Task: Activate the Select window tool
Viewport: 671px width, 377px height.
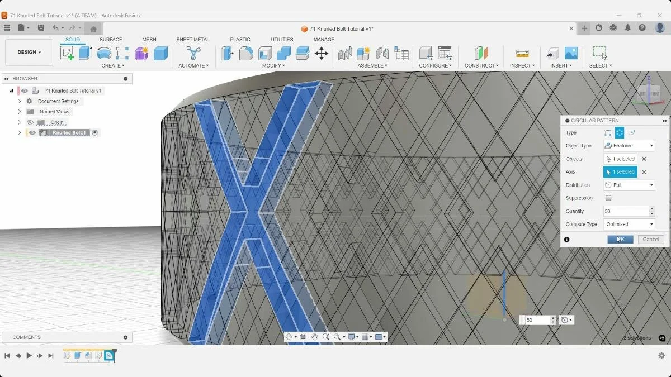Action: pyautogui.click(x=600, y=53)
